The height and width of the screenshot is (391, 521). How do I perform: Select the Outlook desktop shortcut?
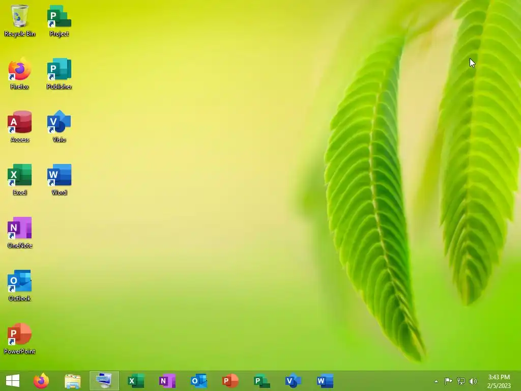point(20,285)
